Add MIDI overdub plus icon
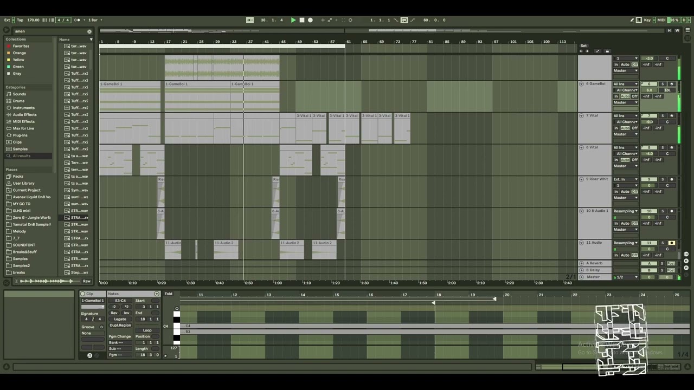 coord(323,20)
